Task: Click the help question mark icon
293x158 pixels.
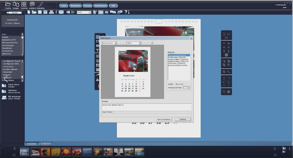Action: pos(125,12)
